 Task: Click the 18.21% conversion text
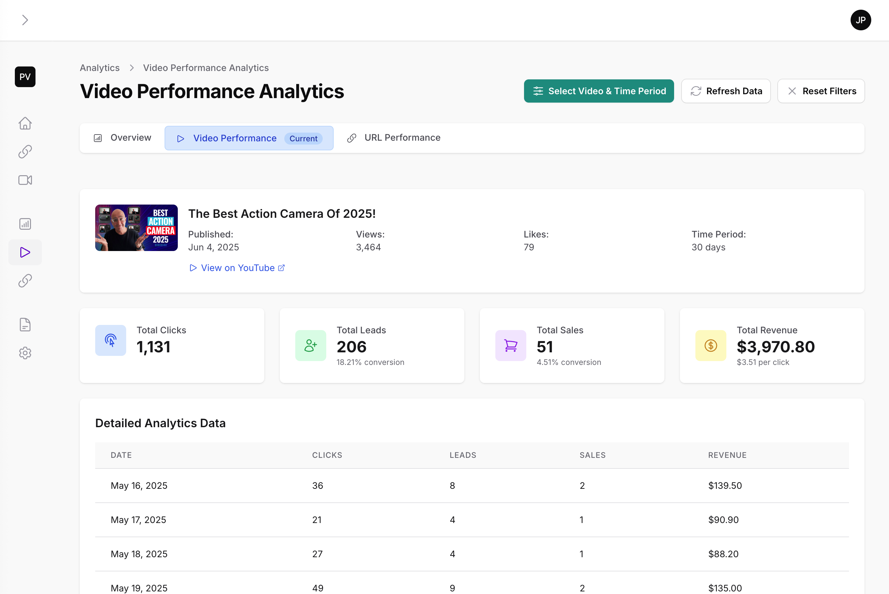coord(370,363)
